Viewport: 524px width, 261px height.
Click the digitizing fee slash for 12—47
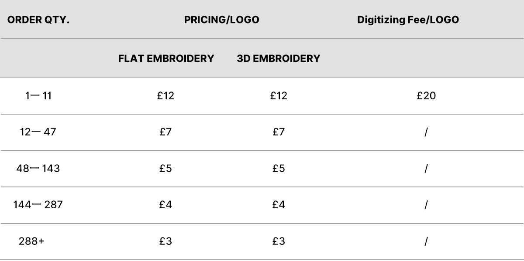pos(426,132)
